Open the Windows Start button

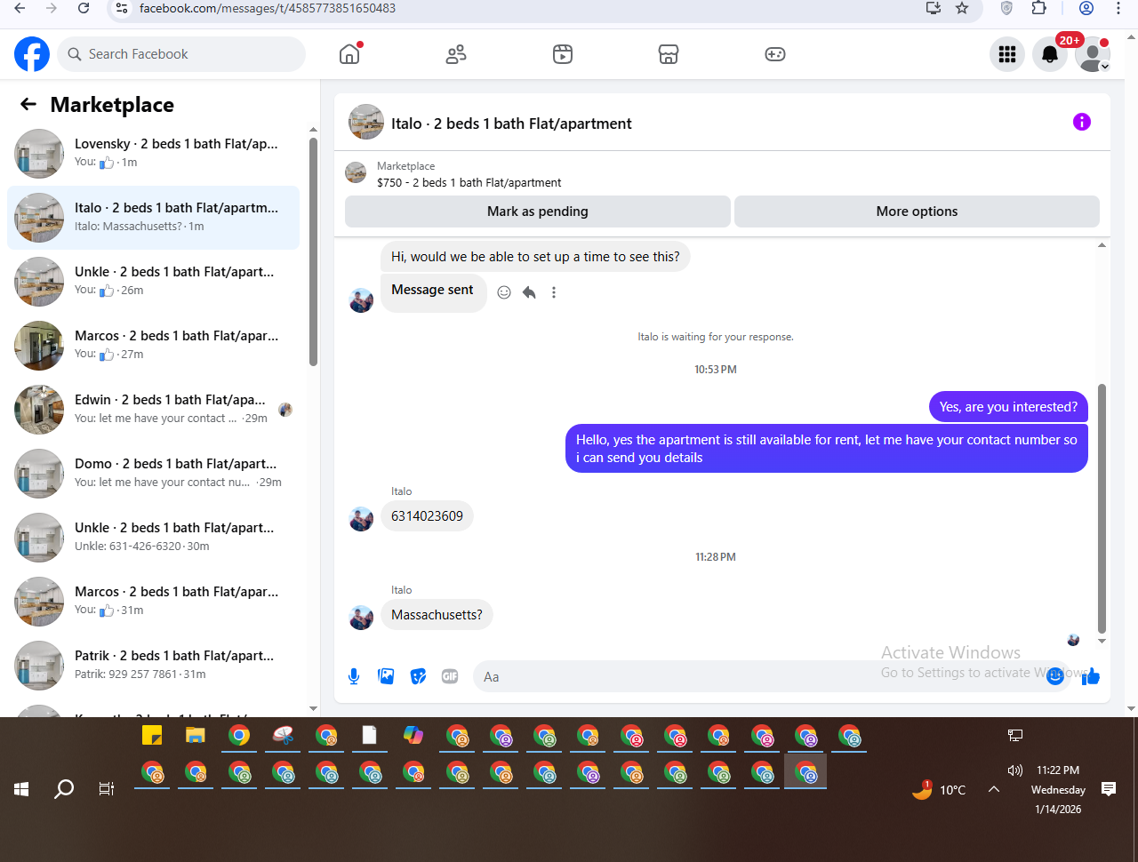21,789
